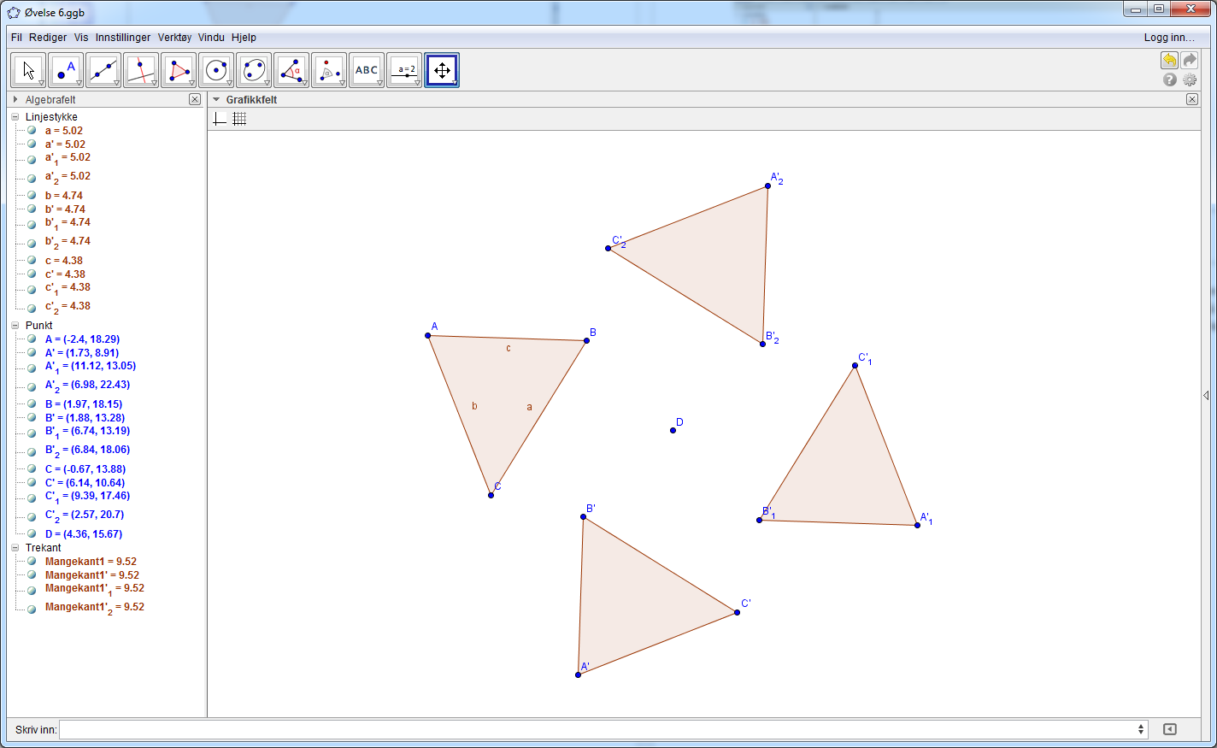Toggle axes display in Grafikkfelt style bar

click(x=220, y=119)
